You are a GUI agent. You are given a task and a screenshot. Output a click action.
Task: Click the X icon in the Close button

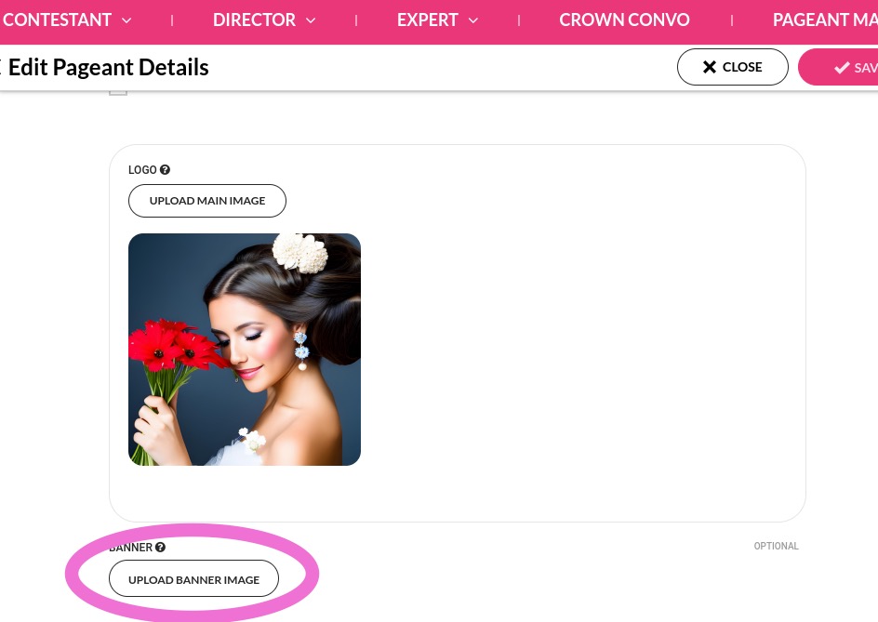(x=710, y=67)
